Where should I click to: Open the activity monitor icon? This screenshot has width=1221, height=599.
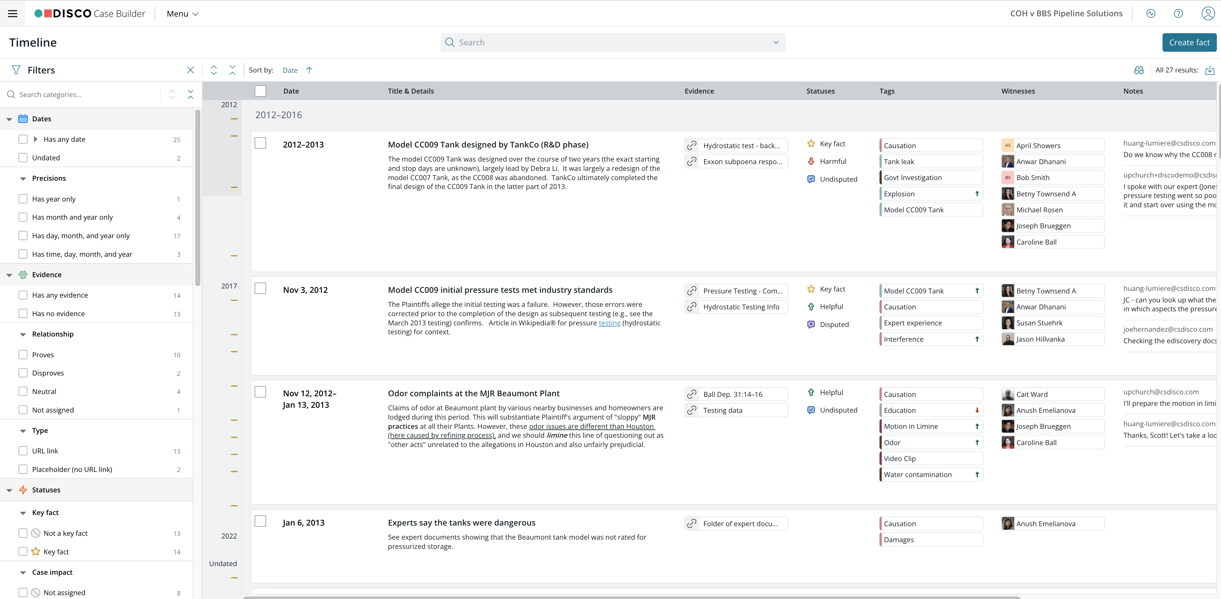tap(1151, 14)
